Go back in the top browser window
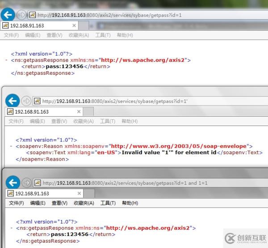 pos(8,15)
